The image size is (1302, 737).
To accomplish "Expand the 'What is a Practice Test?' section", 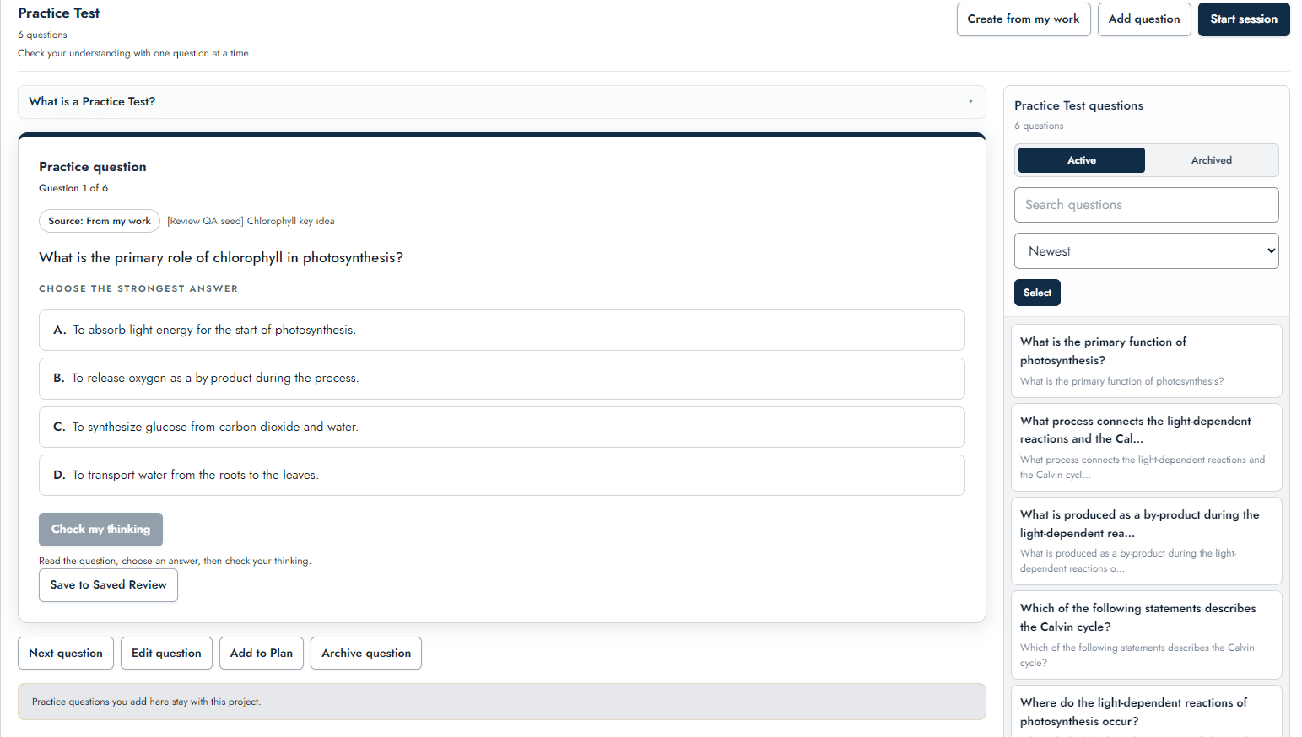I will [501, 101].
